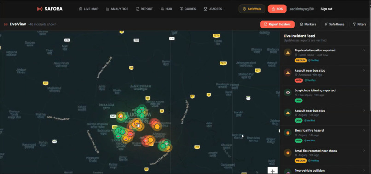Open the Hub nav item

pos(166,9)
